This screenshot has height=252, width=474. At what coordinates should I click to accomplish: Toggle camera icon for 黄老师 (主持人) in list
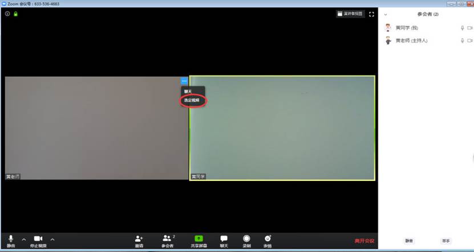(469, 41)
